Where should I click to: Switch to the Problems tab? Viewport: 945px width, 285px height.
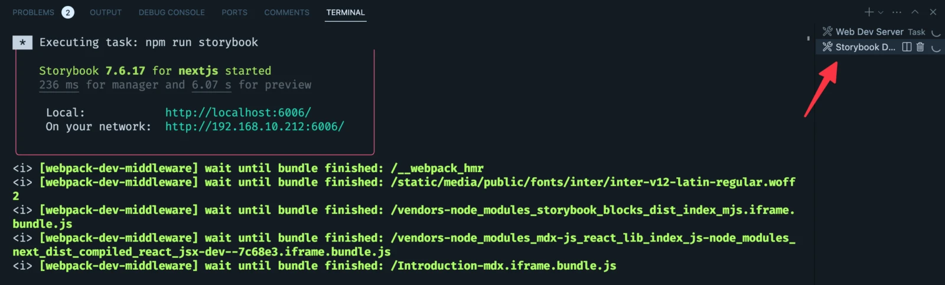[34, 12]
